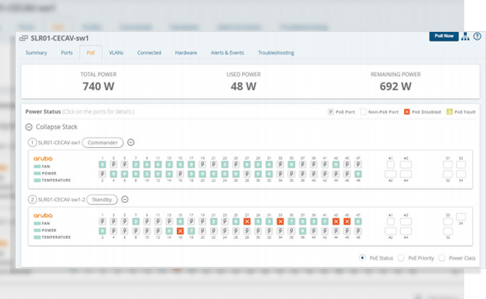Click PoE-disabled port 27 on Standby switch
Viewport: 486px width, 299px height.
click(x=247, y=221)
